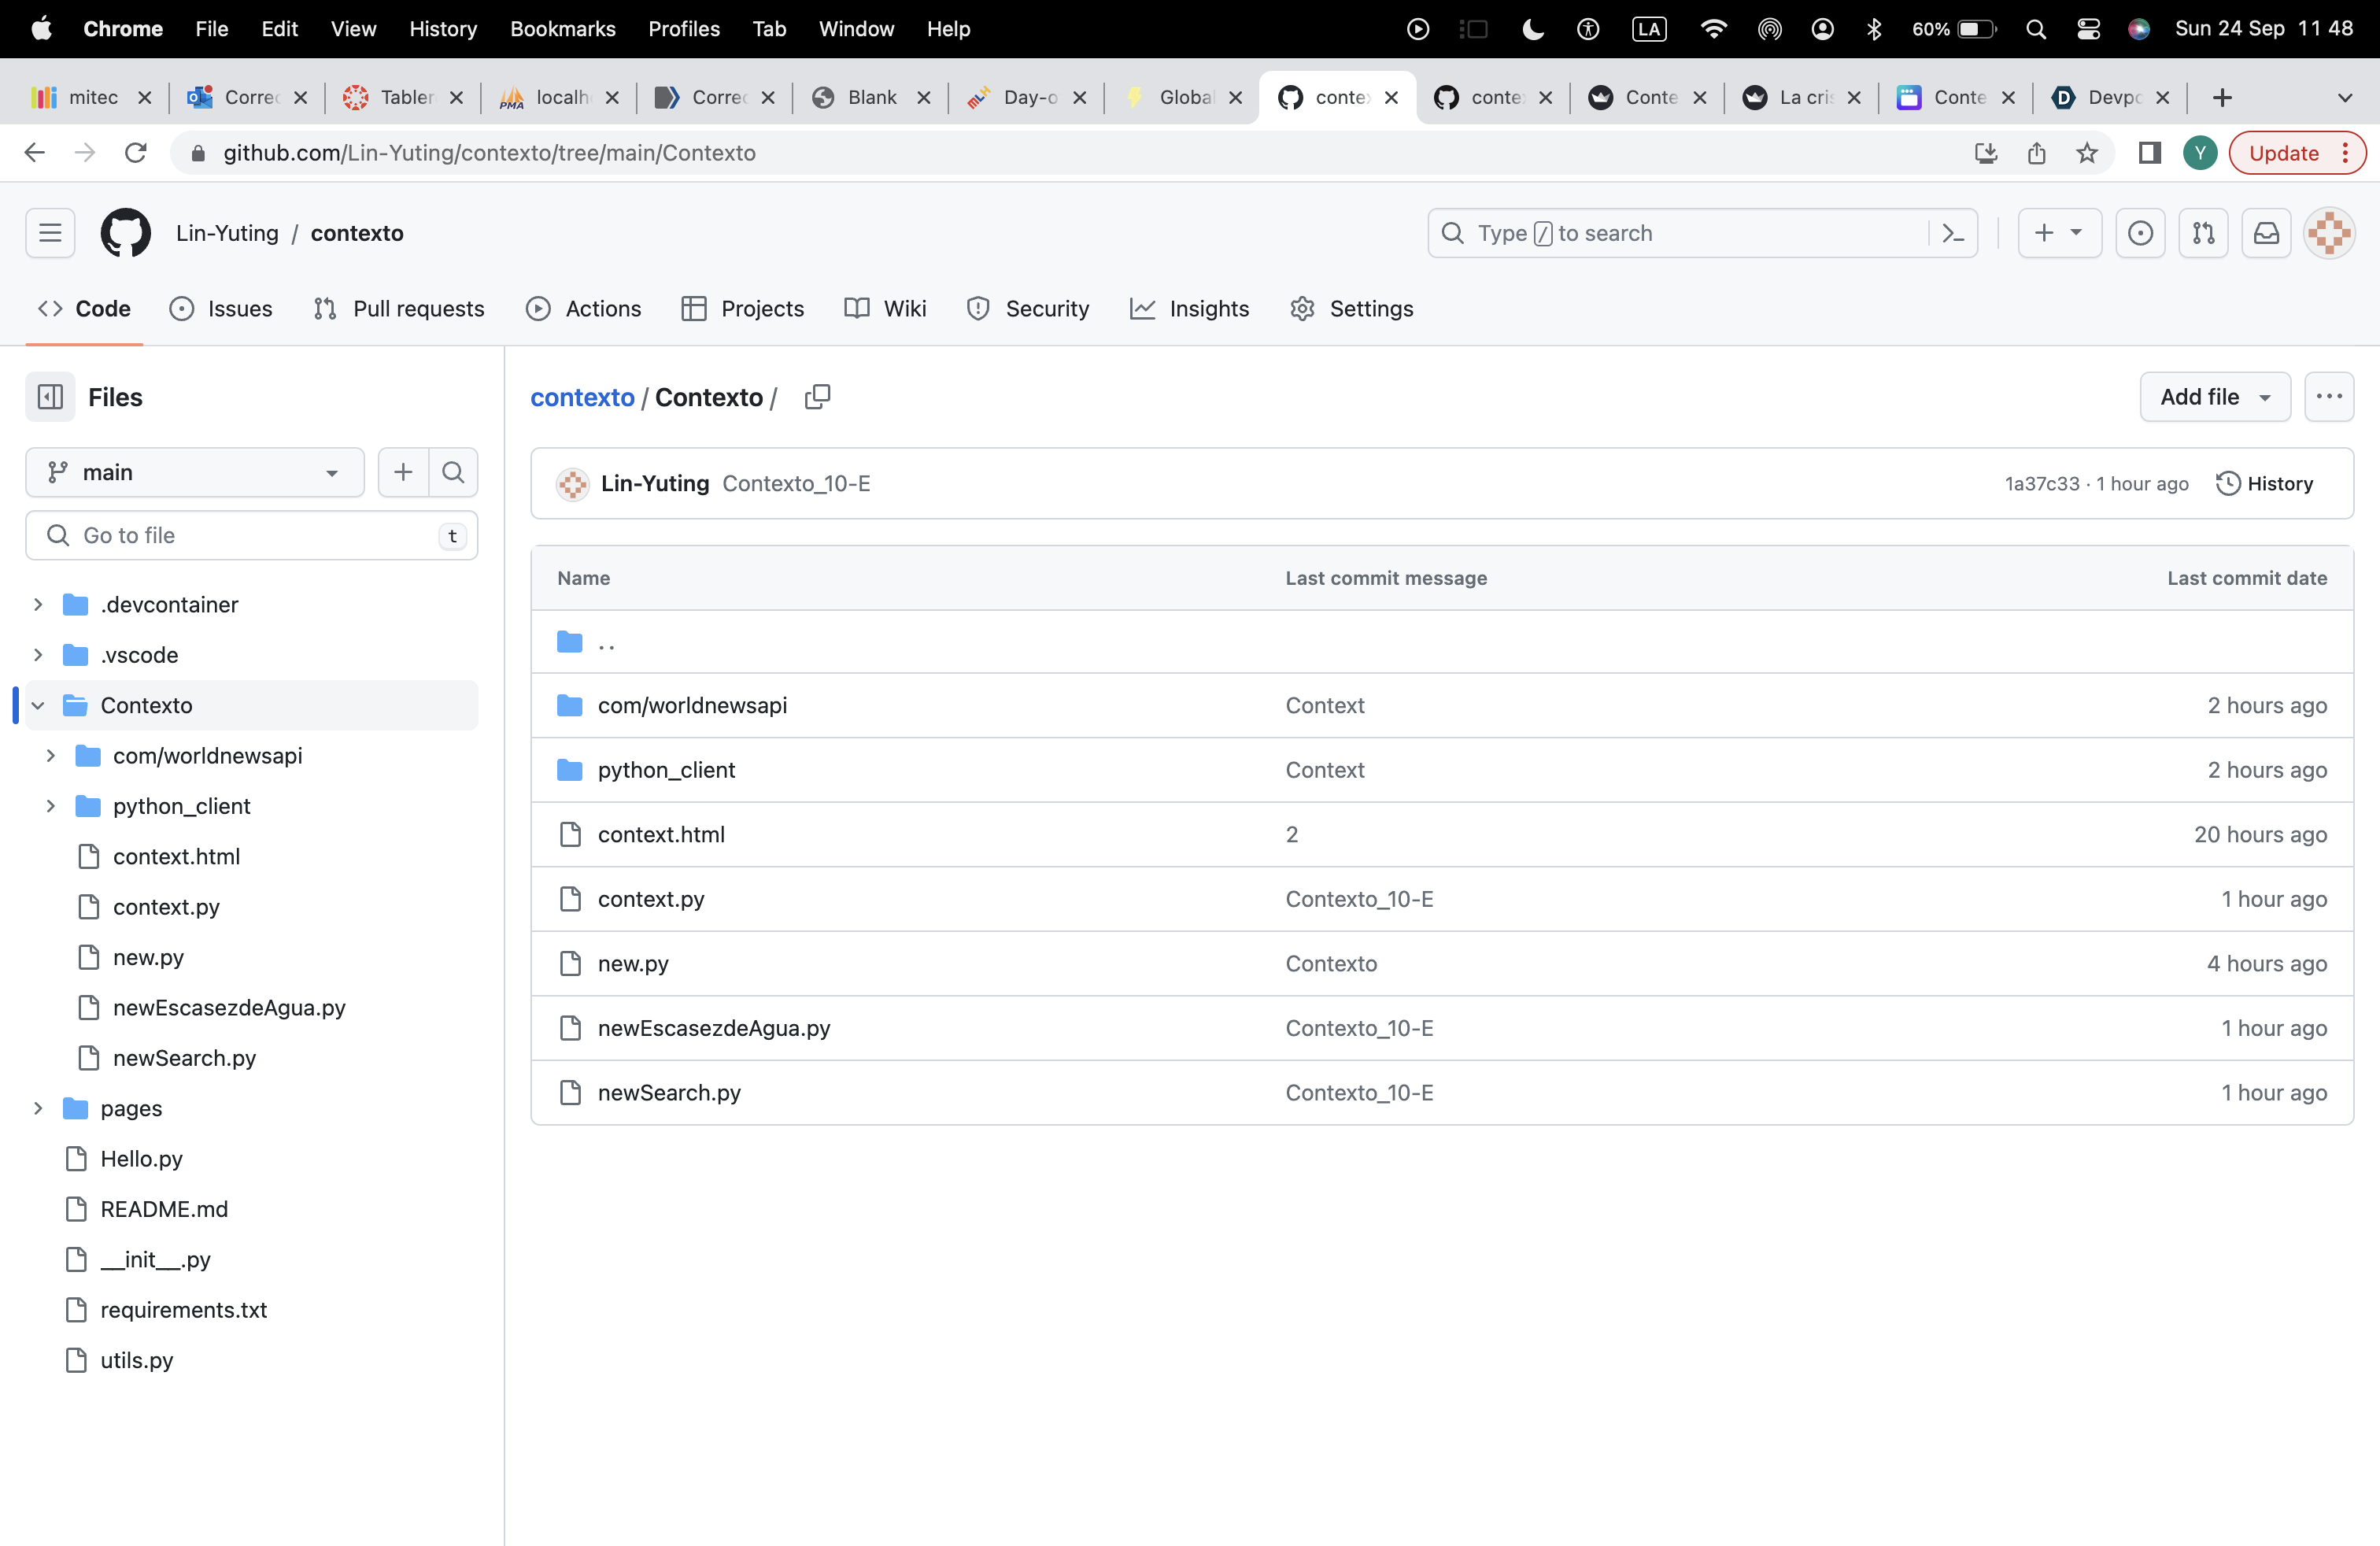This screenshot has width=2380, height=1546.
Task: Collapse the file tree panel icon
Action: [x=50, y=397]
